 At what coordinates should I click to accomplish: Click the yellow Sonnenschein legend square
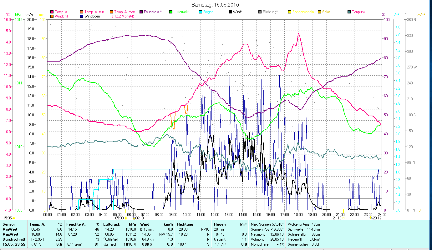pyautogui.click(x=290, y=12)
